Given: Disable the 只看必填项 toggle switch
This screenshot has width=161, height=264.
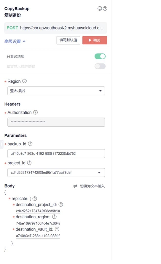Looking at the screenshot, I should pos(100,56).
